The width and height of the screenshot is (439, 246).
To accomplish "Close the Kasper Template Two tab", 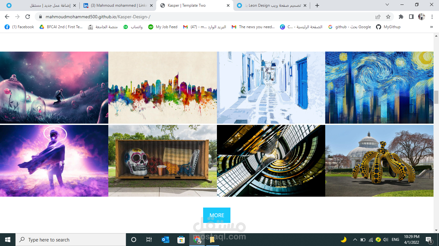I will (228, 5).
